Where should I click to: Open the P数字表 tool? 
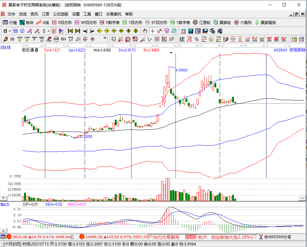pyautogui.click(x=110, y=22)
